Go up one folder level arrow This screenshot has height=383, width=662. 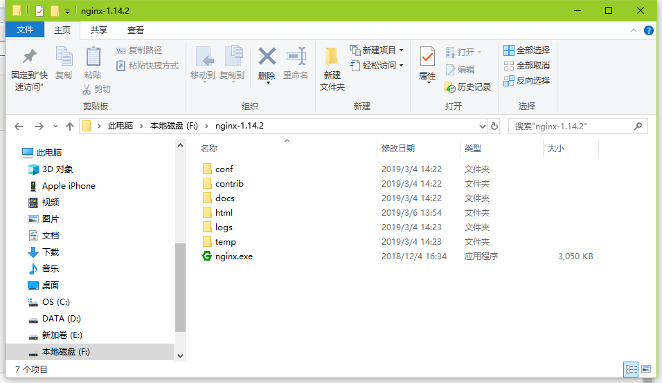70,127
